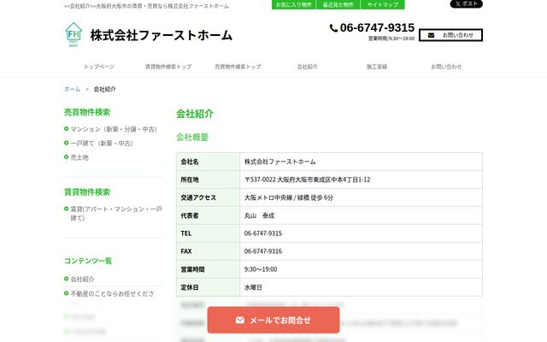Open お気に入り物件 green header tab
Screen dimensions: 547x342
(294, 4)
